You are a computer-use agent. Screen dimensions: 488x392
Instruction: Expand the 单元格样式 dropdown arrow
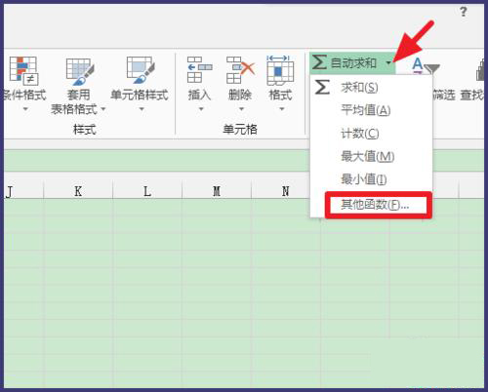tap(142, 109)
